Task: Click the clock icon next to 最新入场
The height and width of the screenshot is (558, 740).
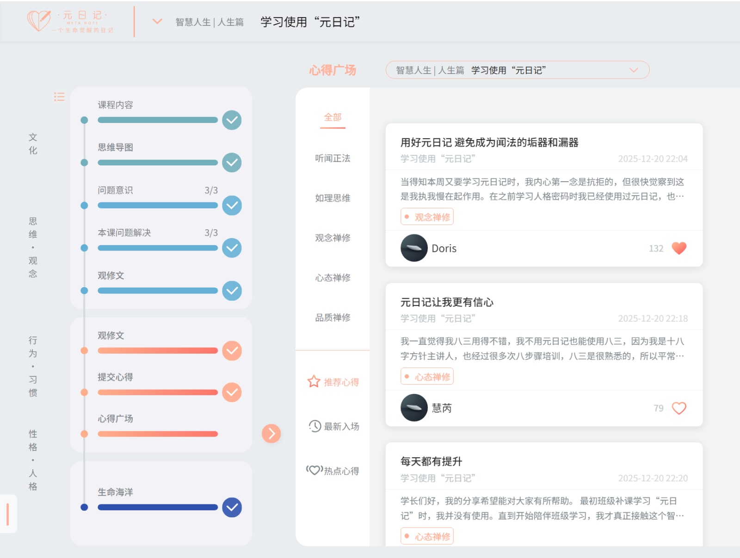Action: [315, 426]
